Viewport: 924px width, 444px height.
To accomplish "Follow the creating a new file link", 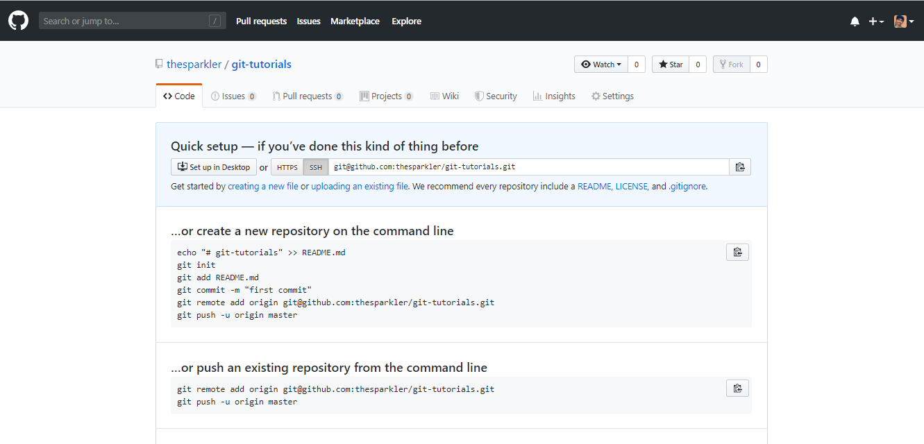I will click(263, 187).
